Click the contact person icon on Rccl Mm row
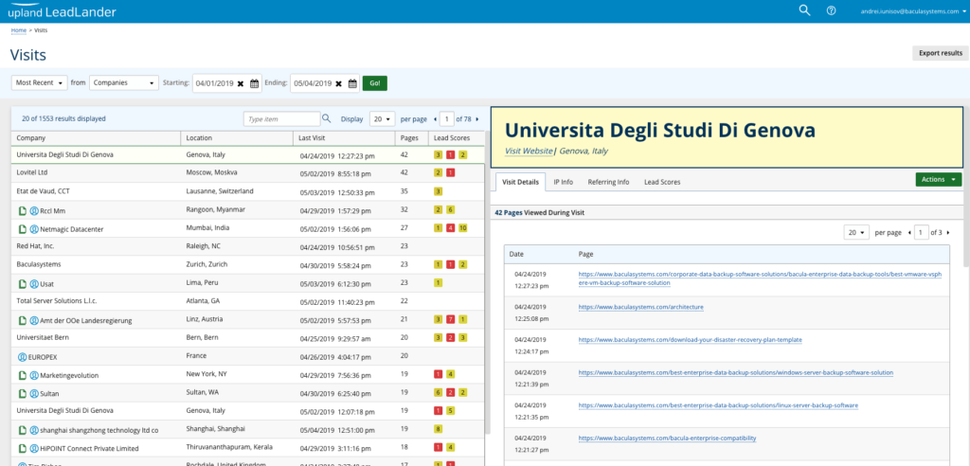 pyautogui.click(x=34, y=210)
